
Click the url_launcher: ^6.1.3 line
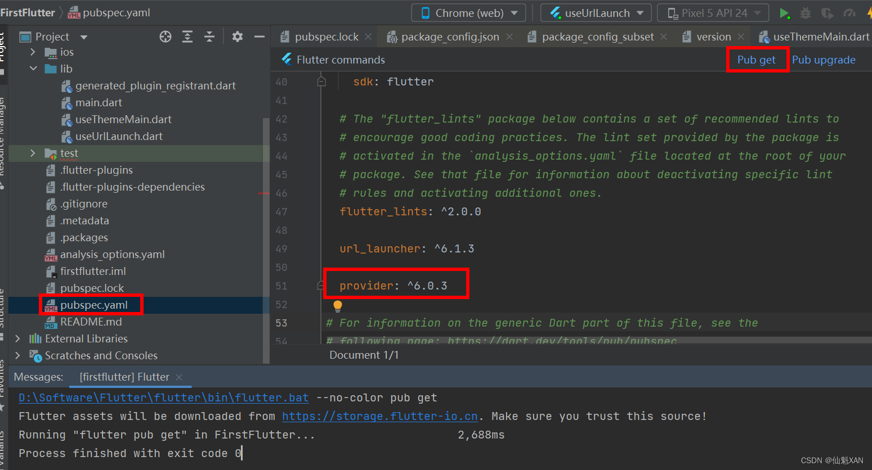[x=407, y=248]
